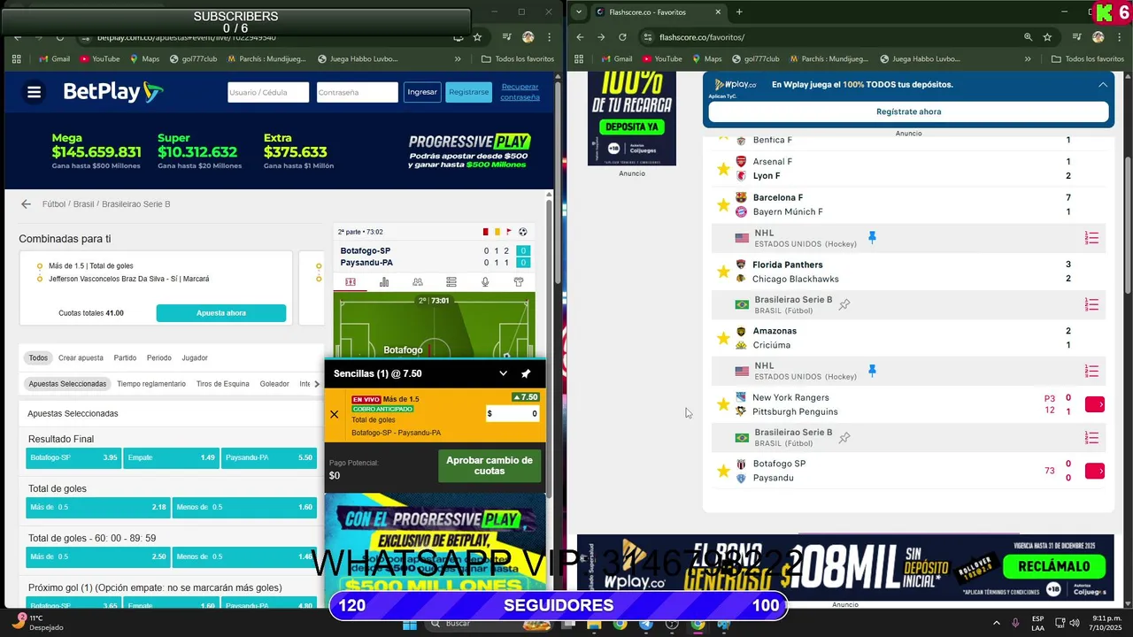Pin the Sencillas bet slip
This screenshot has height=637, width=1133.
pos(526,373)
